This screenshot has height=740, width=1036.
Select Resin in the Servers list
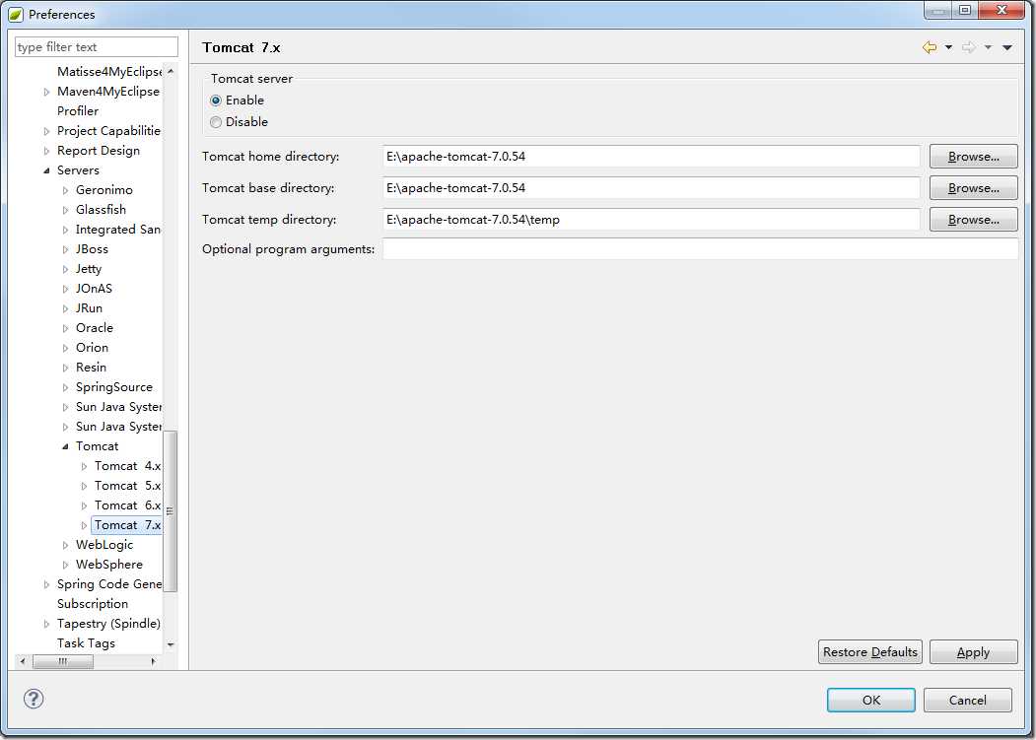pyautogui.click(x=91, y=368)
